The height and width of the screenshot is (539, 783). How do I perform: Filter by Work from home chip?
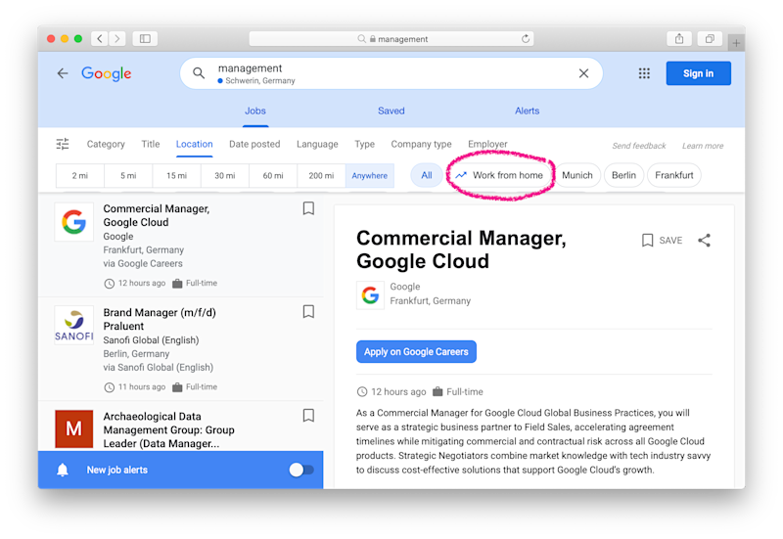[499, 175]
